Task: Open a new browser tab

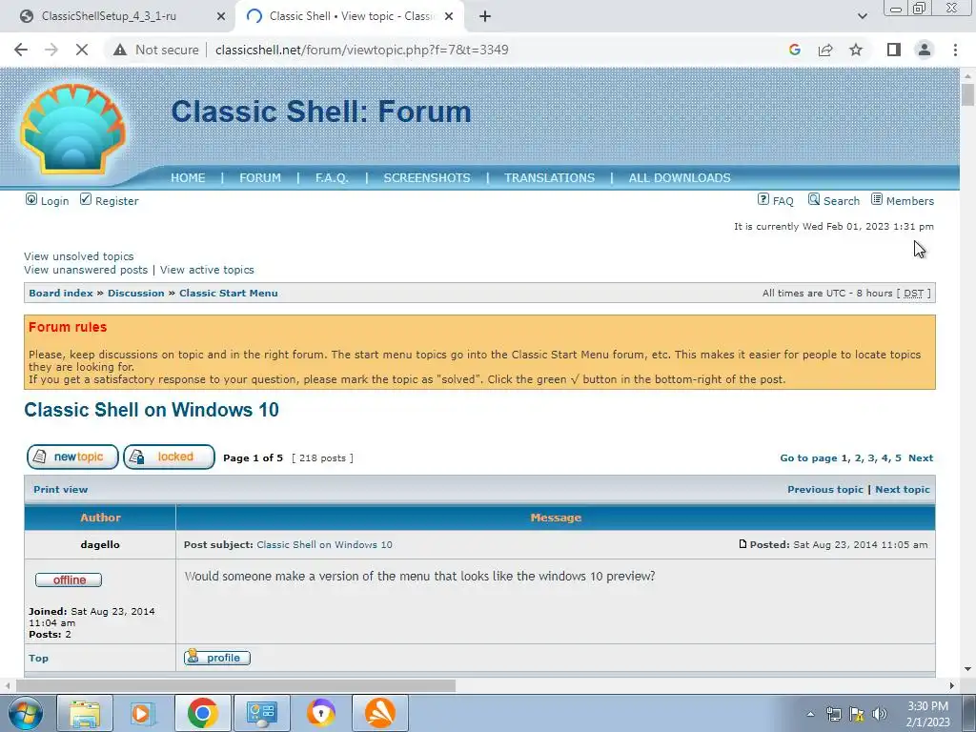Action: [485, 16]
